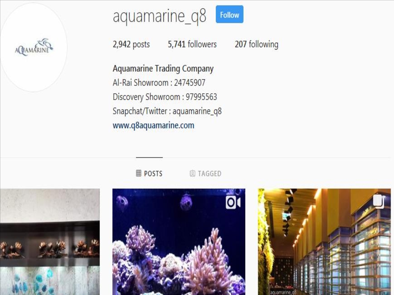This screenshot has width=394, height=295.
Task: Click the Snapchat/Twitter handle line
Action: 167,111
